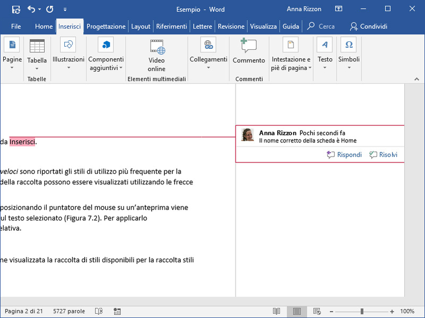Click the Pagine icon
This screenshot has width=425, height=318.
(12, 45)
